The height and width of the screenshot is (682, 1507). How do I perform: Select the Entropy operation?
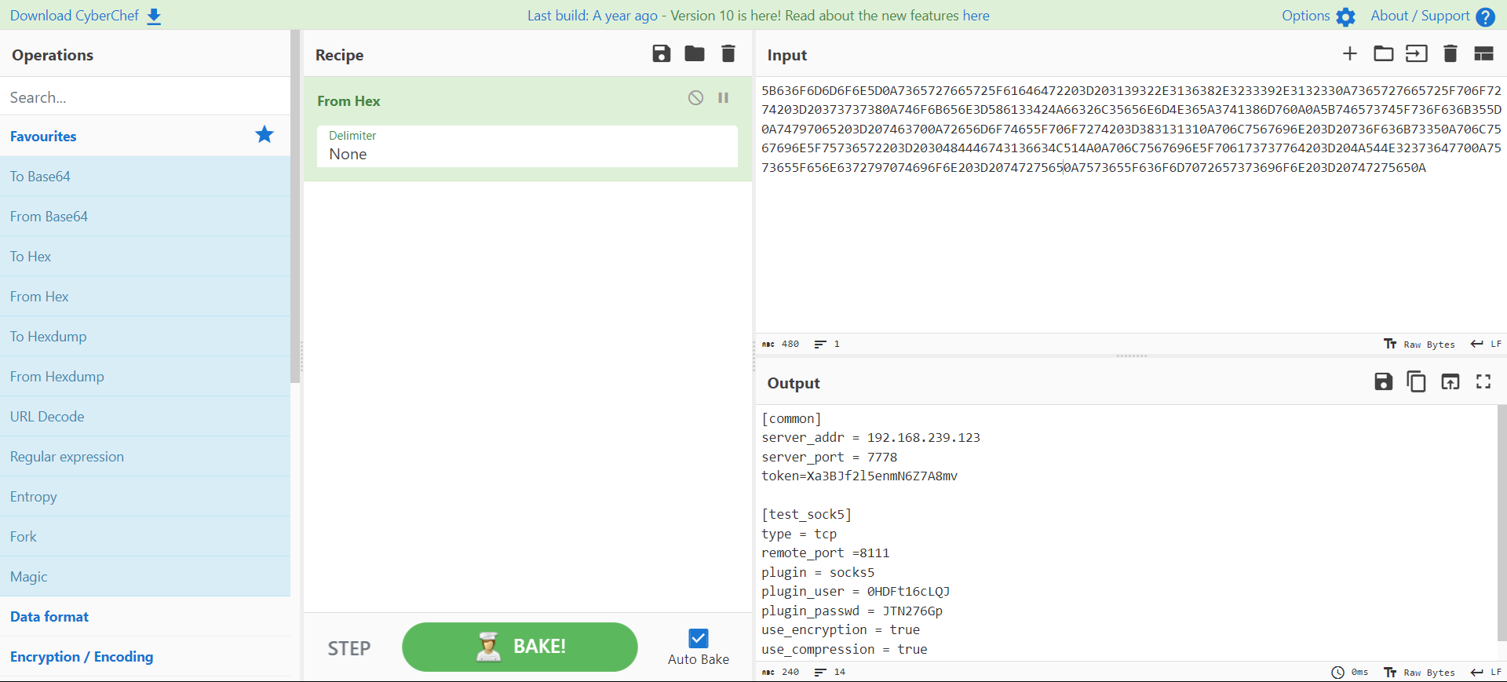click(x=145, y=497)
